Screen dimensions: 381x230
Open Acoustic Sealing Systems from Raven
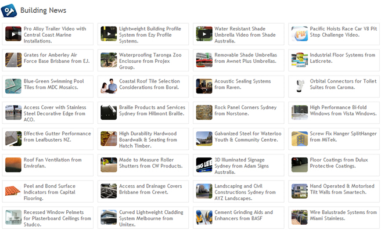point(243,84)
